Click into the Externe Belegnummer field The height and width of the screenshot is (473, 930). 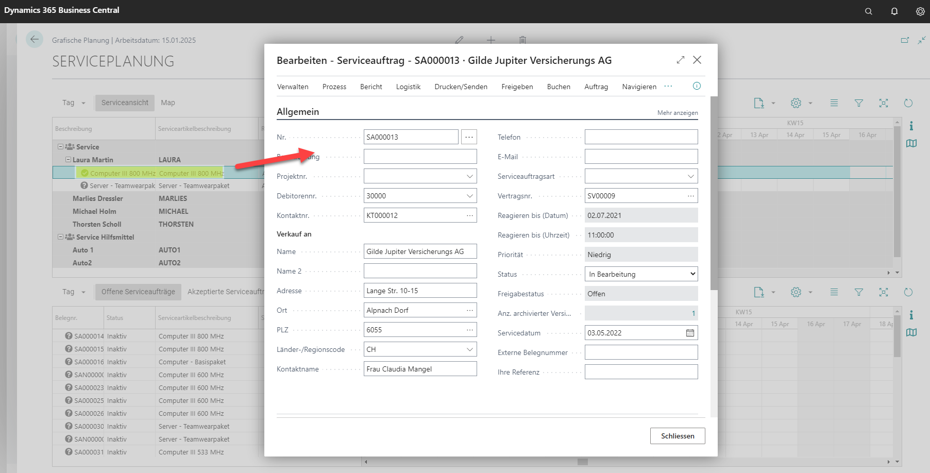641,352
